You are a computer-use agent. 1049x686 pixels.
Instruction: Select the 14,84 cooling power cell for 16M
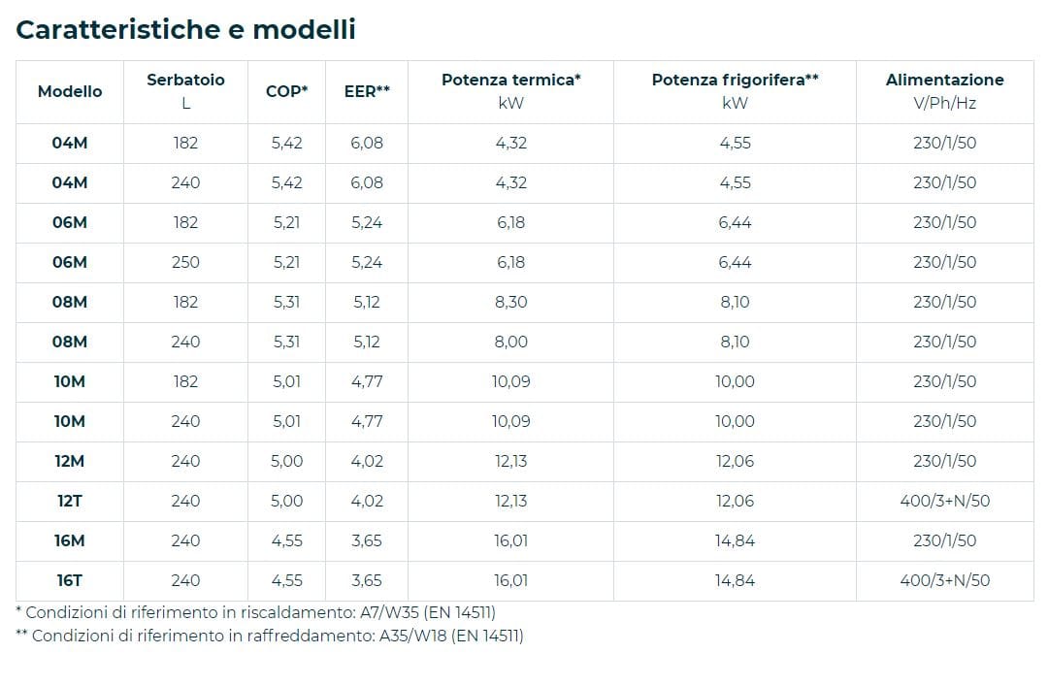(x=735, y=540)
